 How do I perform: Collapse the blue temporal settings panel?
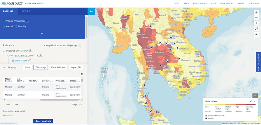click(x=42, y=34)
